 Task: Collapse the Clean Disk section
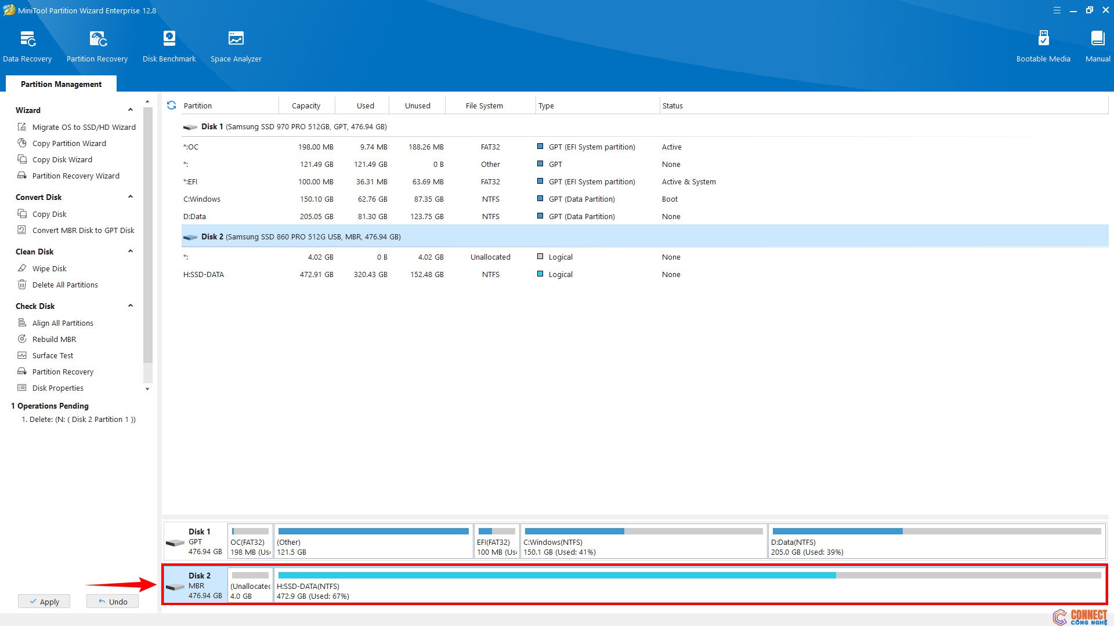coord(131,252)
